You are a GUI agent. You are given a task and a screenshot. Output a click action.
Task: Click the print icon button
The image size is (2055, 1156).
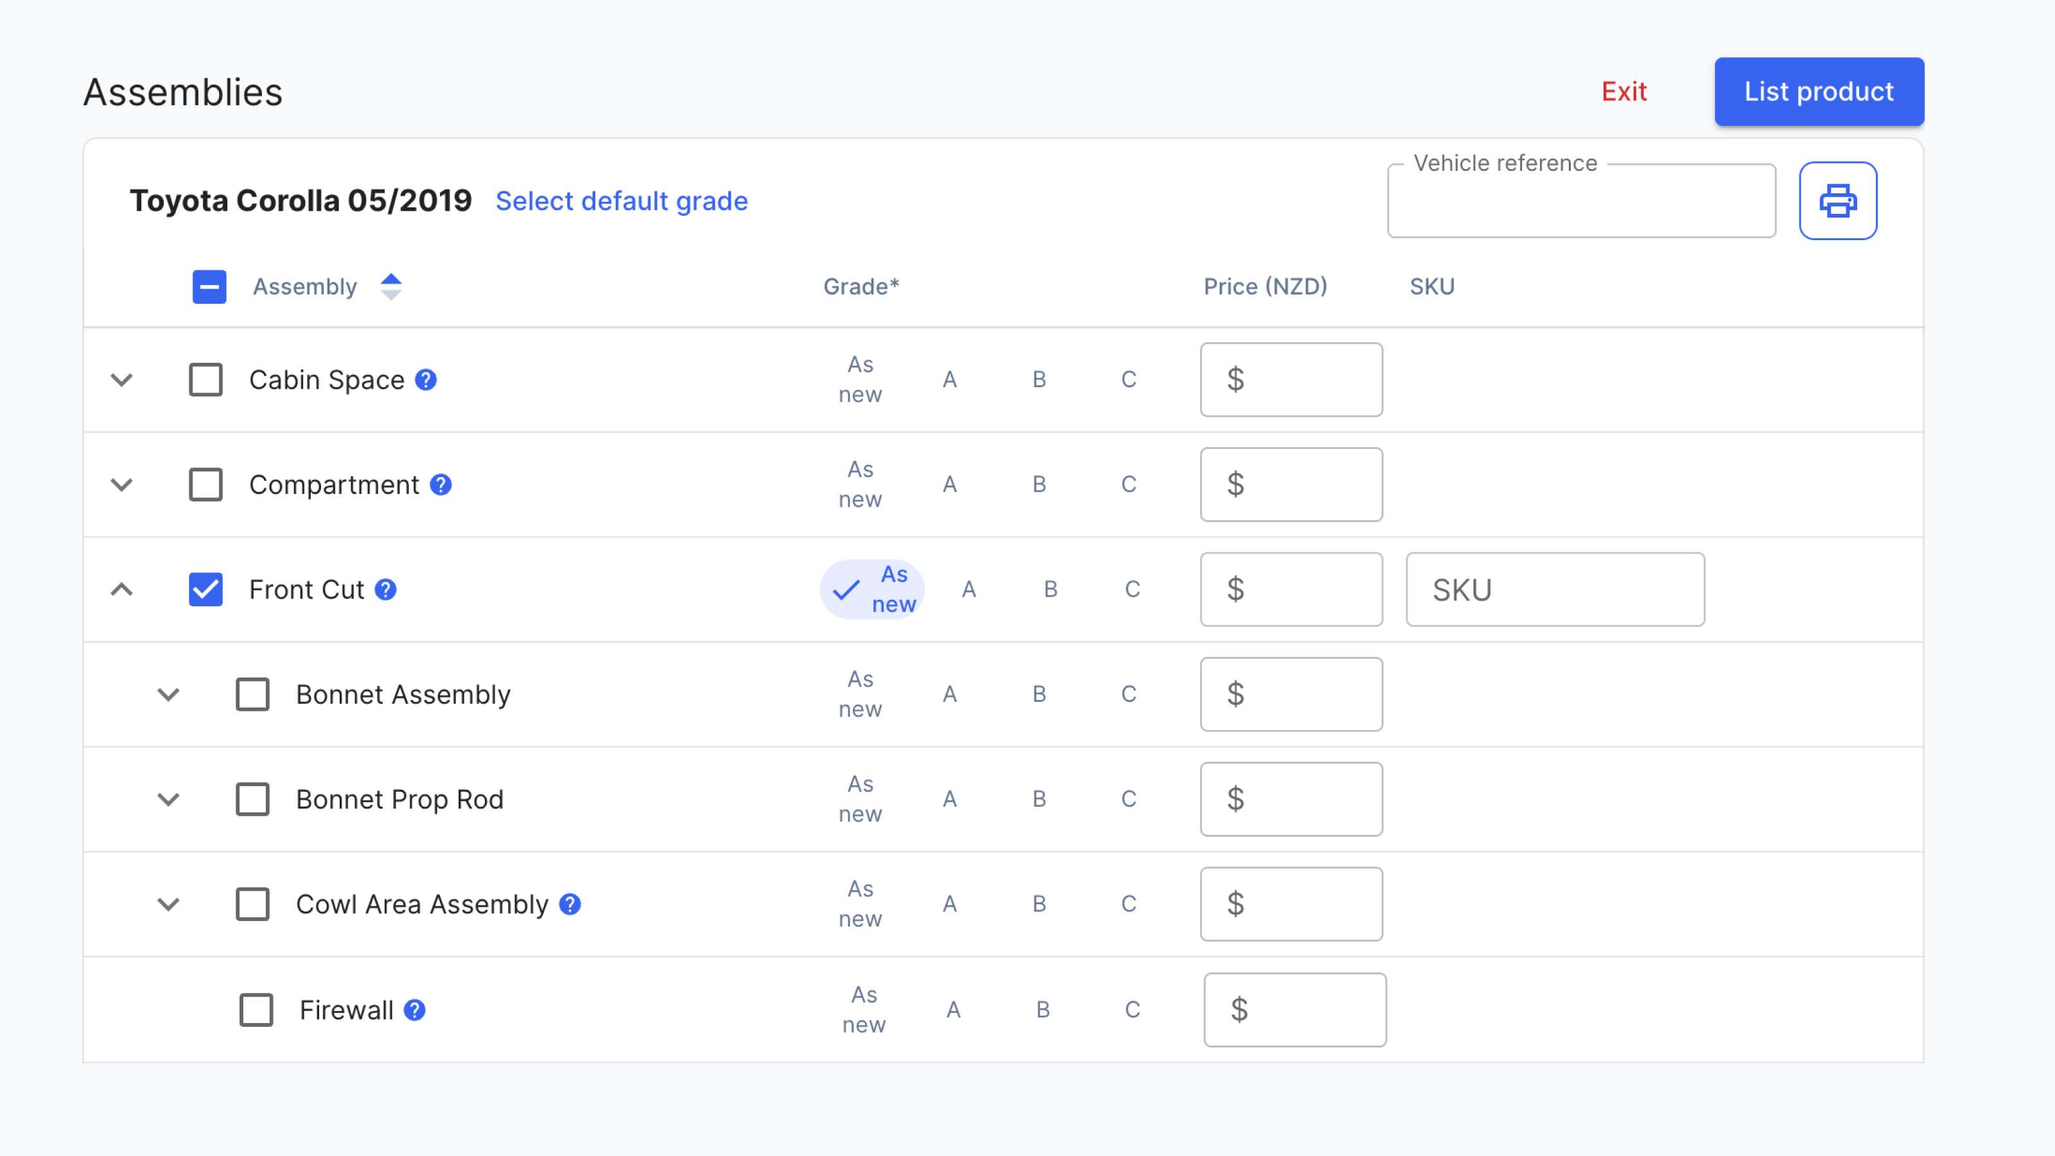tap(1837, 200)
